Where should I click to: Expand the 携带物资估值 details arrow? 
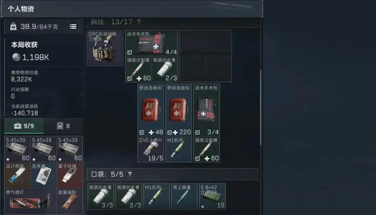(82, 74)
